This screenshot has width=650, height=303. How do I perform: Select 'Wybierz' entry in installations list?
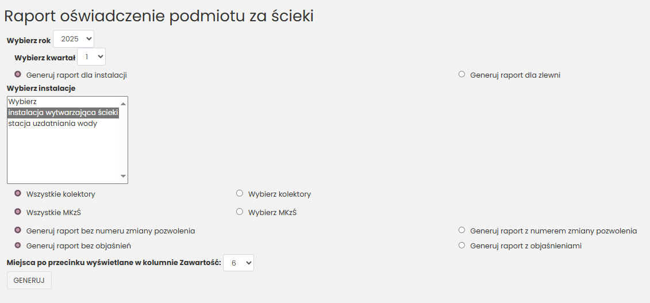tap(23, 102)
